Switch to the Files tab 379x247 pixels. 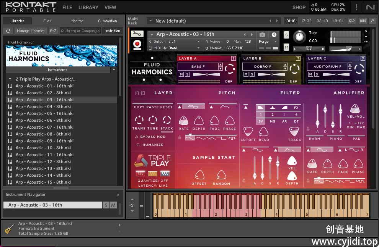47,21
